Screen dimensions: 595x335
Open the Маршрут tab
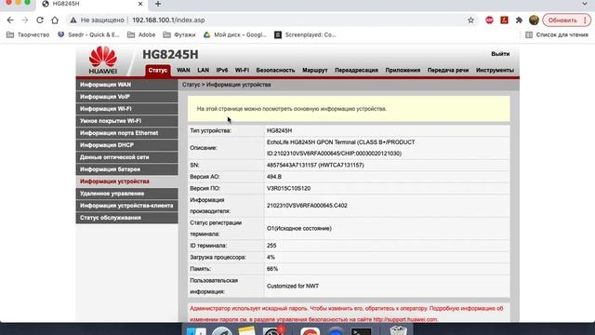tap(314, 71)
